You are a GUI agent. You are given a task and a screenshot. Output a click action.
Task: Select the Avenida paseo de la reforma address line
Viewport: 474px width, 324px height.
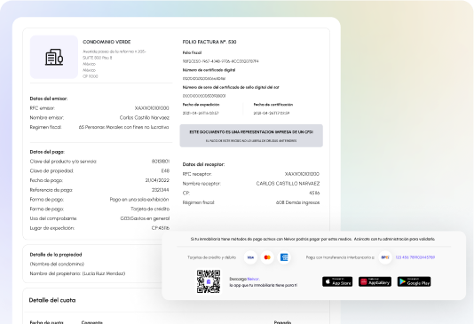coord(115,51)
